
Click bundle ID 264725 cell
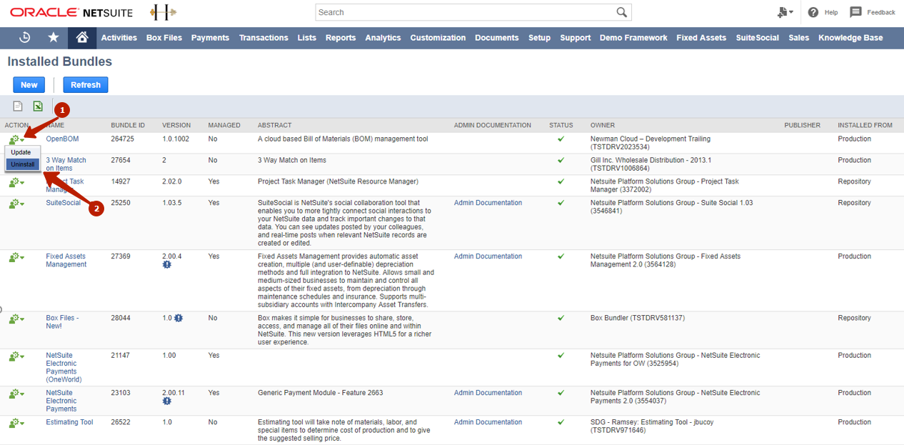click(123, 139)
